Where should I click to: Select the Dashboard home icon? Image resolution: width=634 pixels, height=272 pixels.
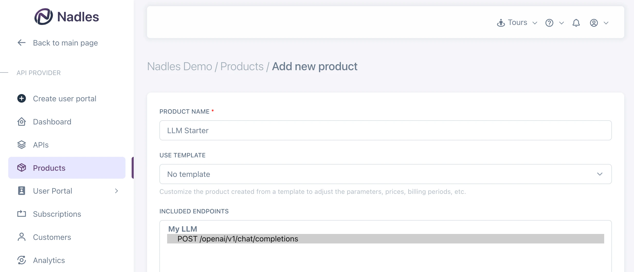[x=22, y=122]
